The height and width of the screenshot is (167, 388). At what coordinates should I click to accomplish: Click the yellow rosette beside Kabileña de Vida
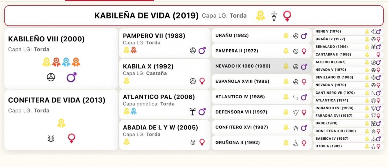tap(260, 16)
